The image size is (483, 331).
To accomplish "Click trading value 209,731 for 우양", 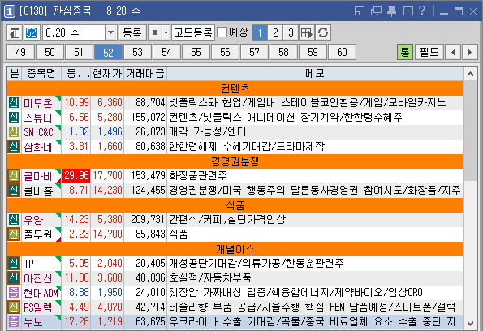I will (148, 220).
